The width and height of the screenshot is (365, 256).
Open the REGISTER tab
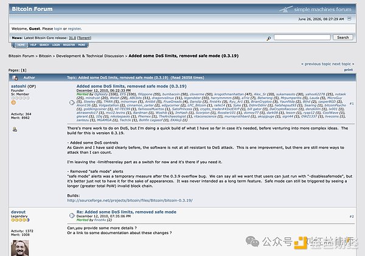(x=69, y=45)
